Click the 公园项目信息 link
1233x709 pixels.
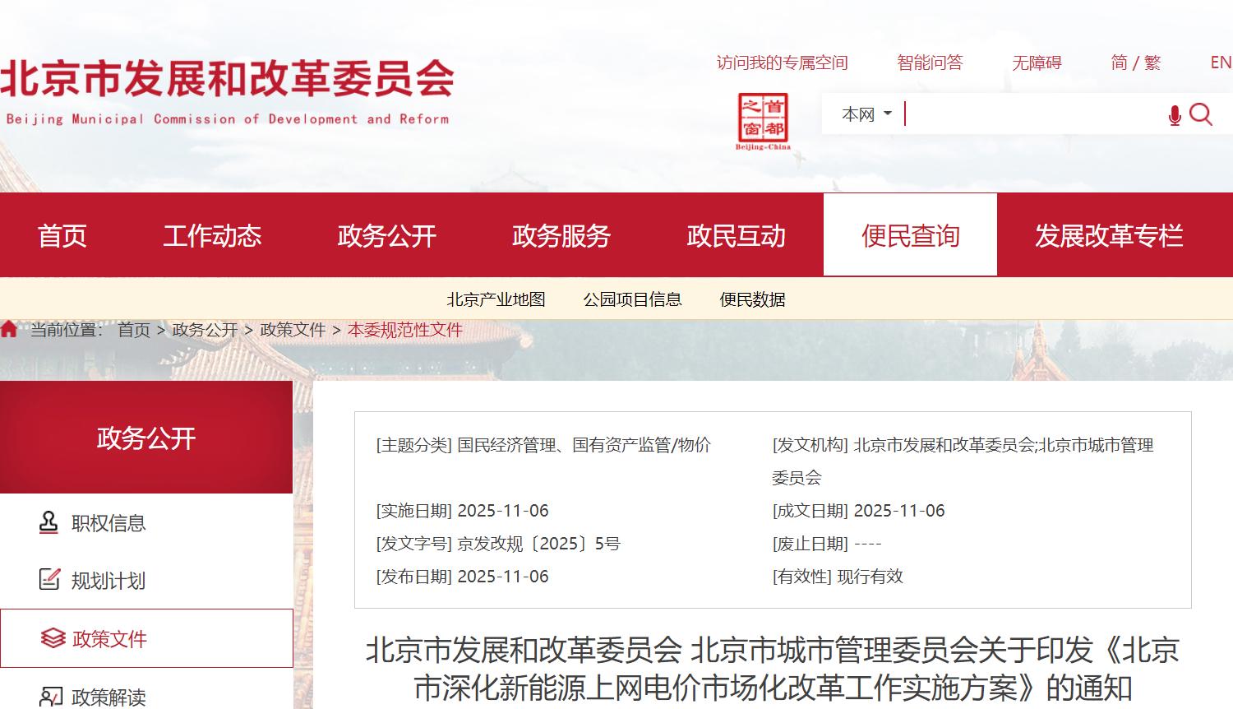point(632,299)
